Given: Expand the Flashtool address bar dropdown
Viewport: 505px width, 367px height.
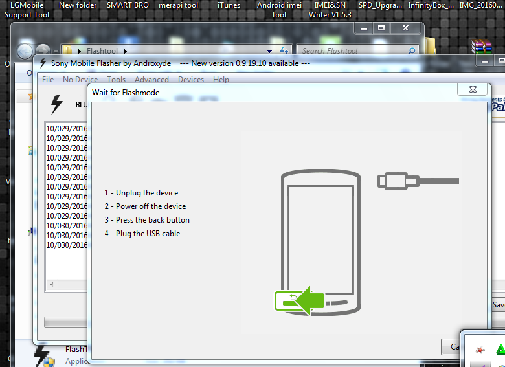Looking at the screenshot, I should 270,50.
